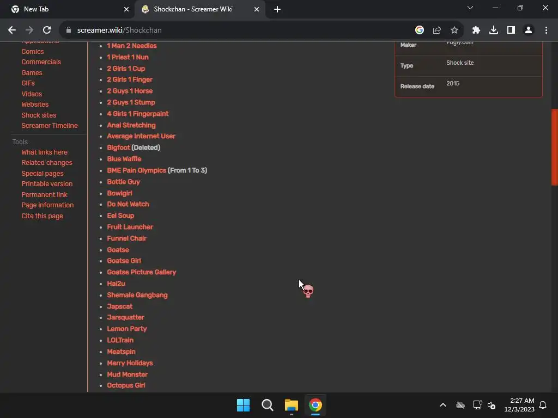The height and width of the screenshot is (418, 558).
Task: Show hidden tray icons chevron
Action: click(x=443, y=405)
